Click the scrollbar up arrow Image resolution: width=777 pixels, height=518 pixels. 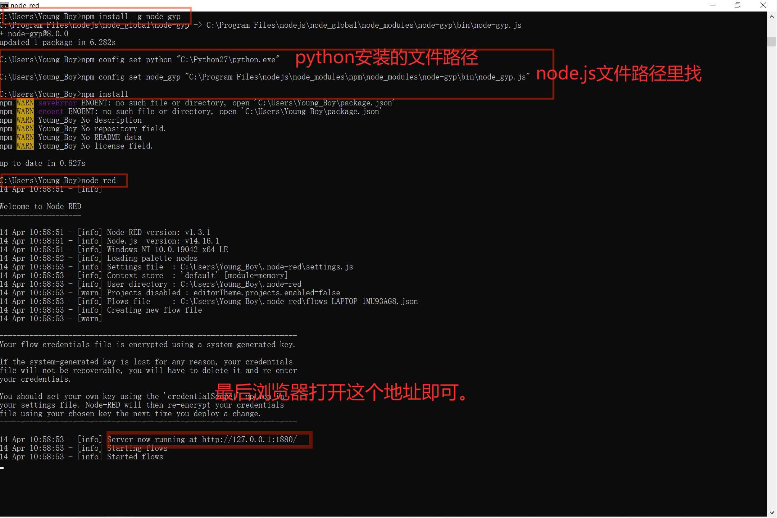pos(772,17)
